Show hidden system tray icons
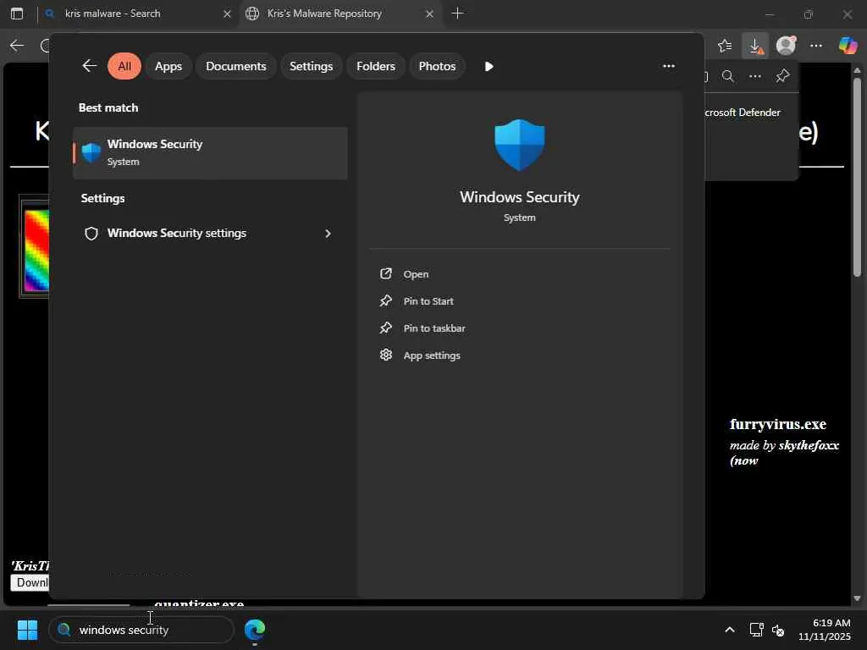The image size is (867, 650). [x=729, y=630]
